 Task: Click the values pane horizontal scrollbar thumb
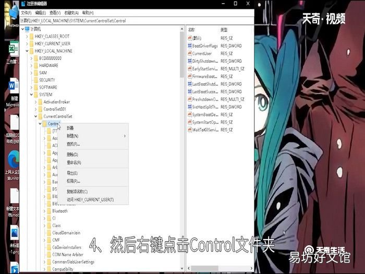[205, 268]
